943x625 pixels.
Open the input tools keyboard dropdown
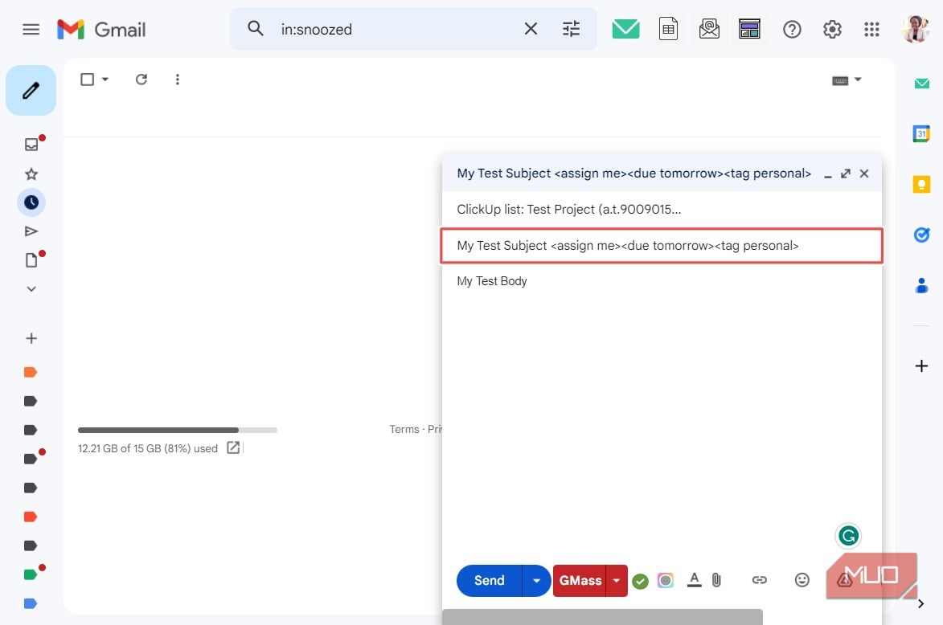(847, 80)
